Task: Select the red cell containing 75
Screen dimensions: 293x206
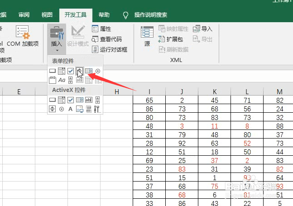Action: point(215,186)
